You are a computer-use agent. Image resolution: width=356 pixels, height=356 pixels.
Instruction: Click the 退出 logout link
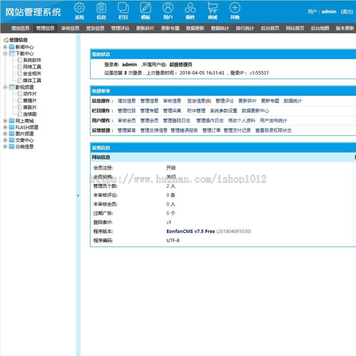point(347,11)
